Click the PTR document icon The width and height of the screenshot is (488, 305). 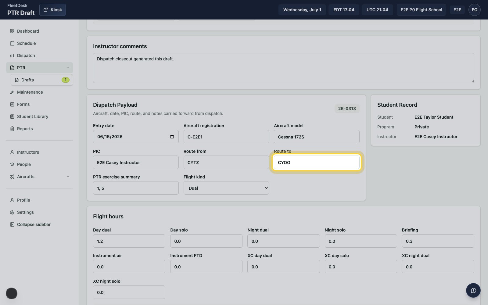12,68
